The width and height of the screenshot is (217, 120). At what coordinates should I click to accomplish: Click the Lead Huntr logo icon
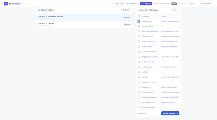6,4
